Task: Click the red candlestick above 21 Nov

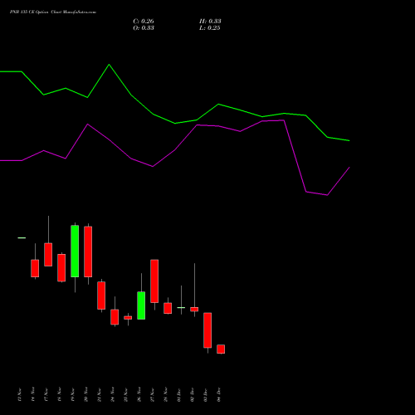Action: [101, 295]
